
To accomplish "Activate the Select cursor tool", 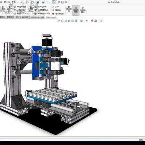I will [x=54, y=2].
